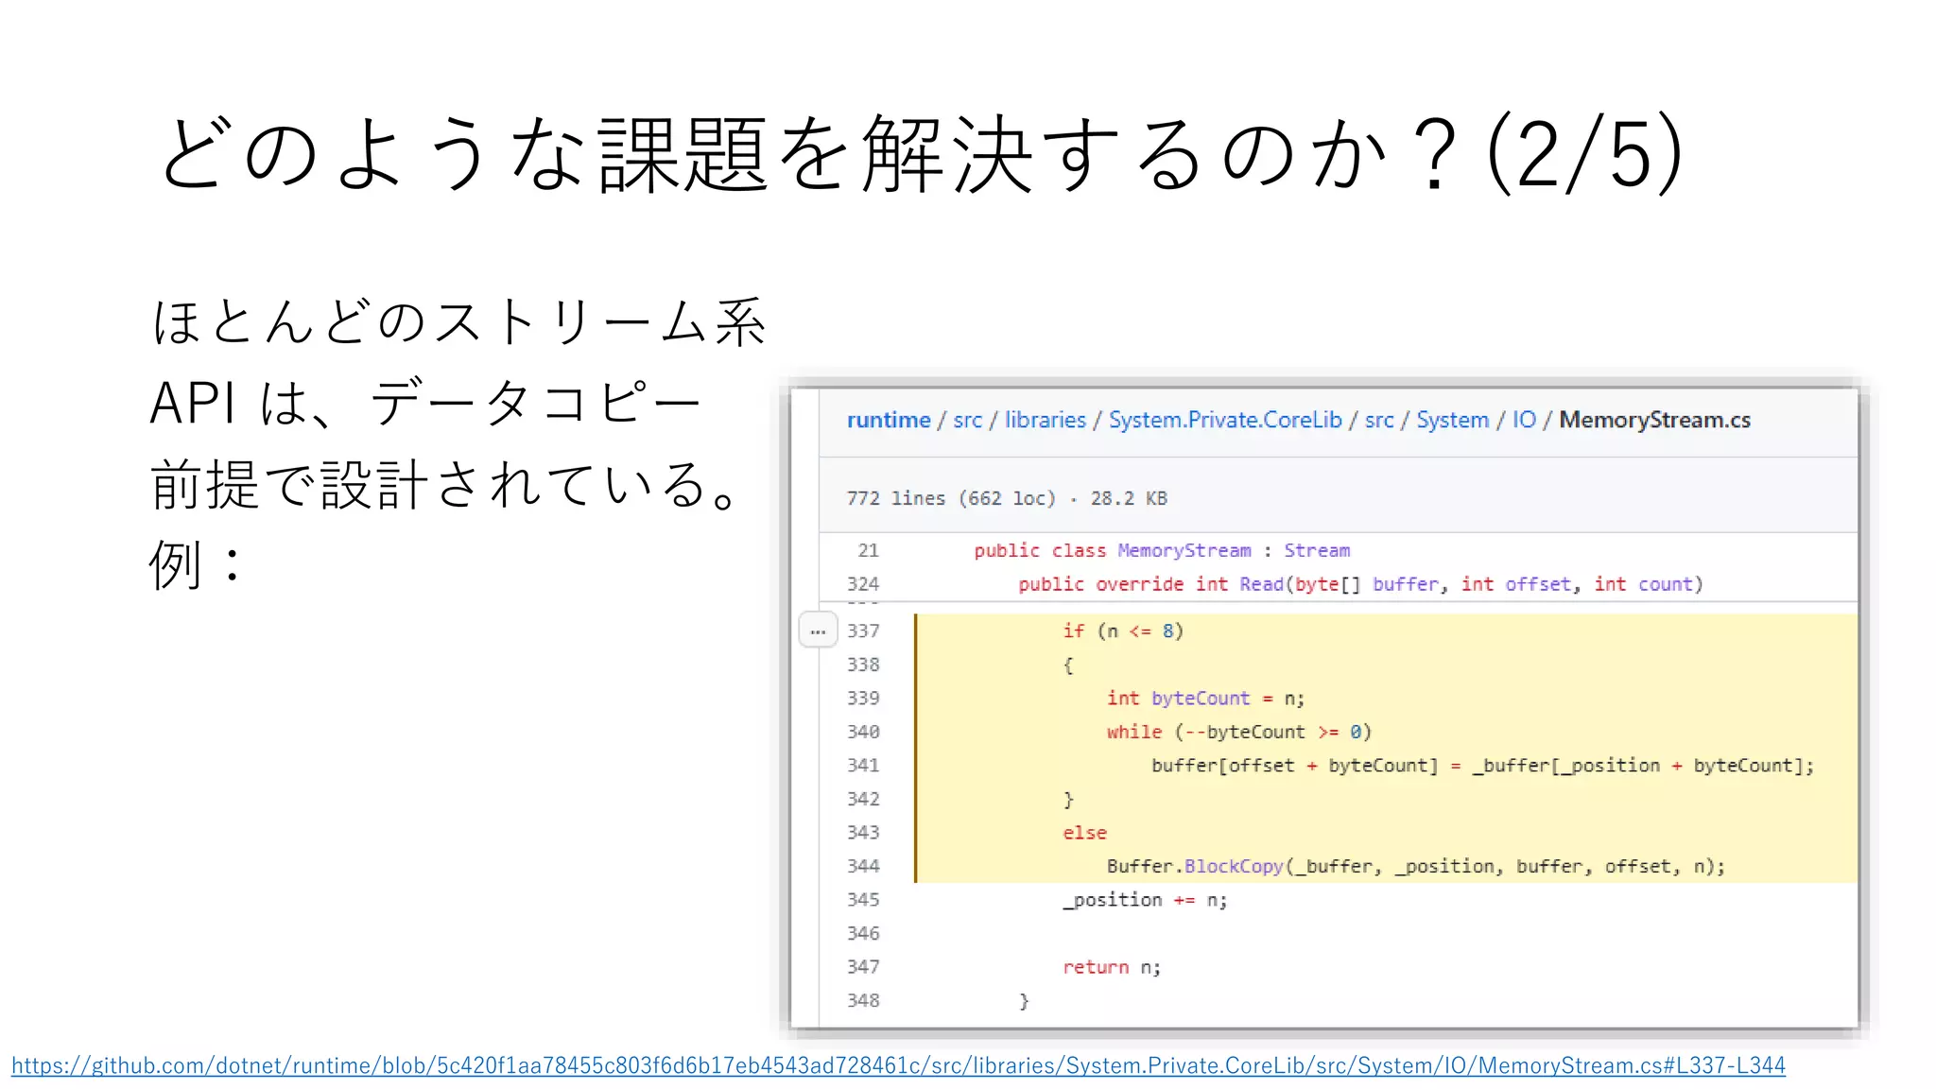This screenshot has height=1089, width=1936.
Task: Open the '...' line actions button at line 337
Action: pos(818,630)
